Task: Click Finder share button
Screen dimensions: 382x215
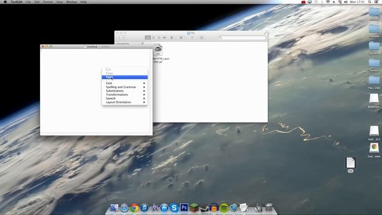Action: click(192, 38)
